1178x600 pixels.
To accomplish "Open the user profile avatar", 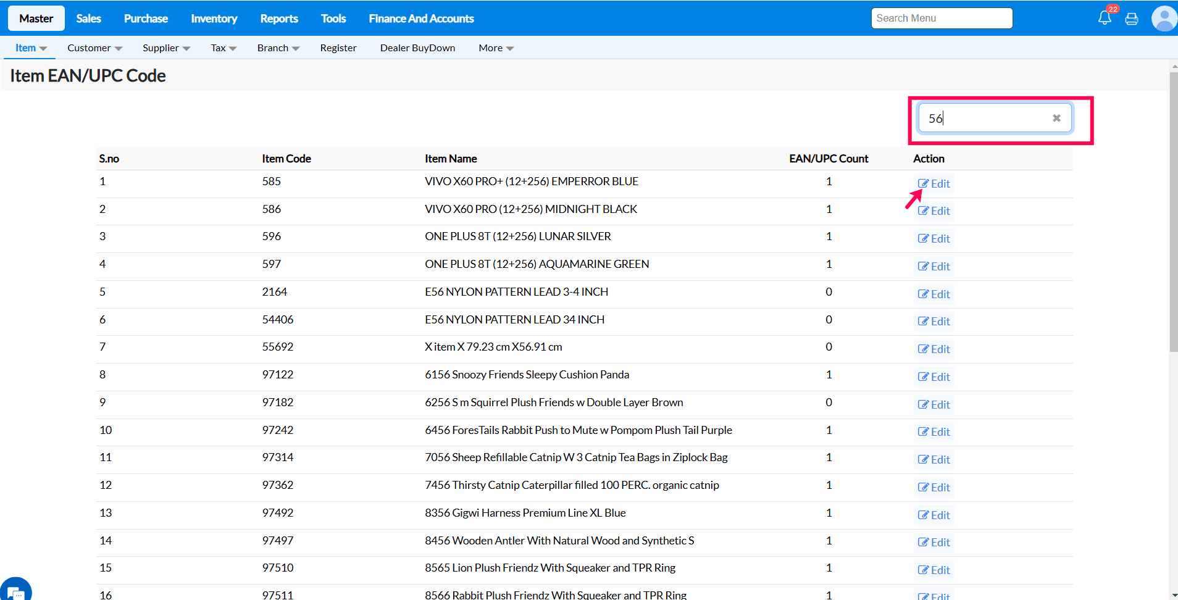I will click(1164, 19).
